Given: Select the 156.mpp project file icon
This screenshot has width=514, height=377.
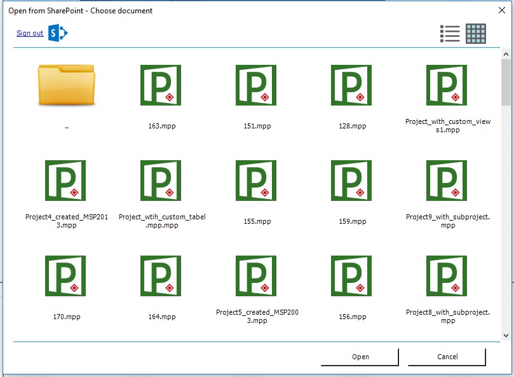Looking at the screenshot, I should tap(351, 276).
